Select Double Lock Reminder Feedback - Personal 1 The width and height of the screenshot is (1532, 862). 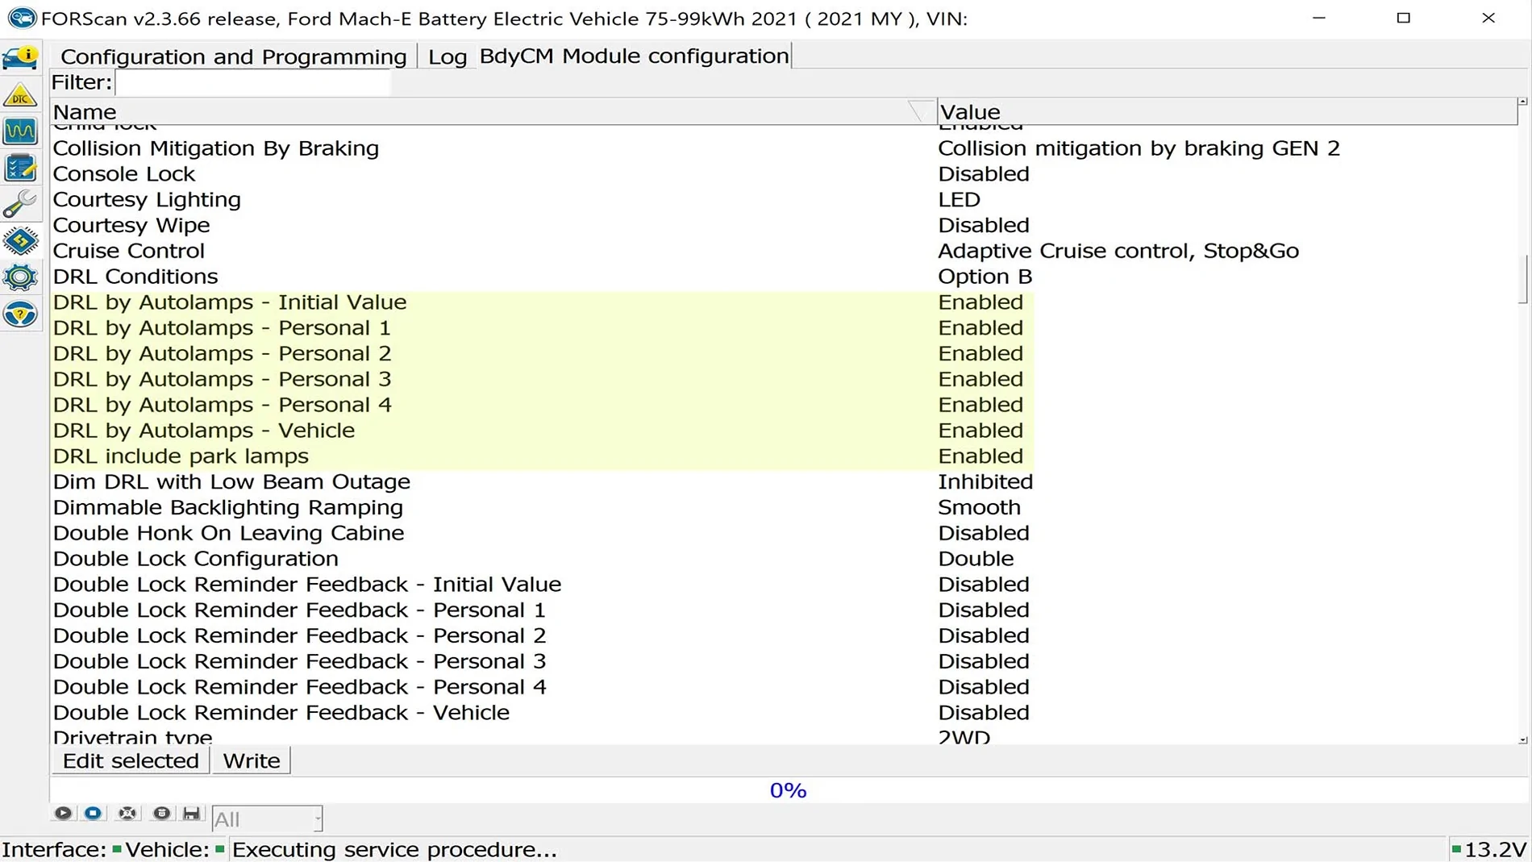(x=784, y=610)
